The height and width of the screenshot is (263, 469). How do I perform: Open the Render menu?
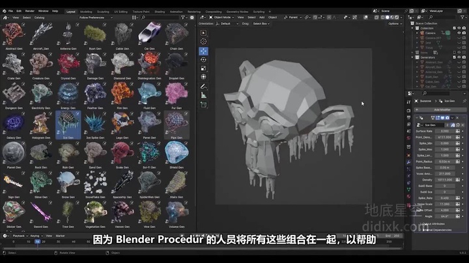pos(30,11)
